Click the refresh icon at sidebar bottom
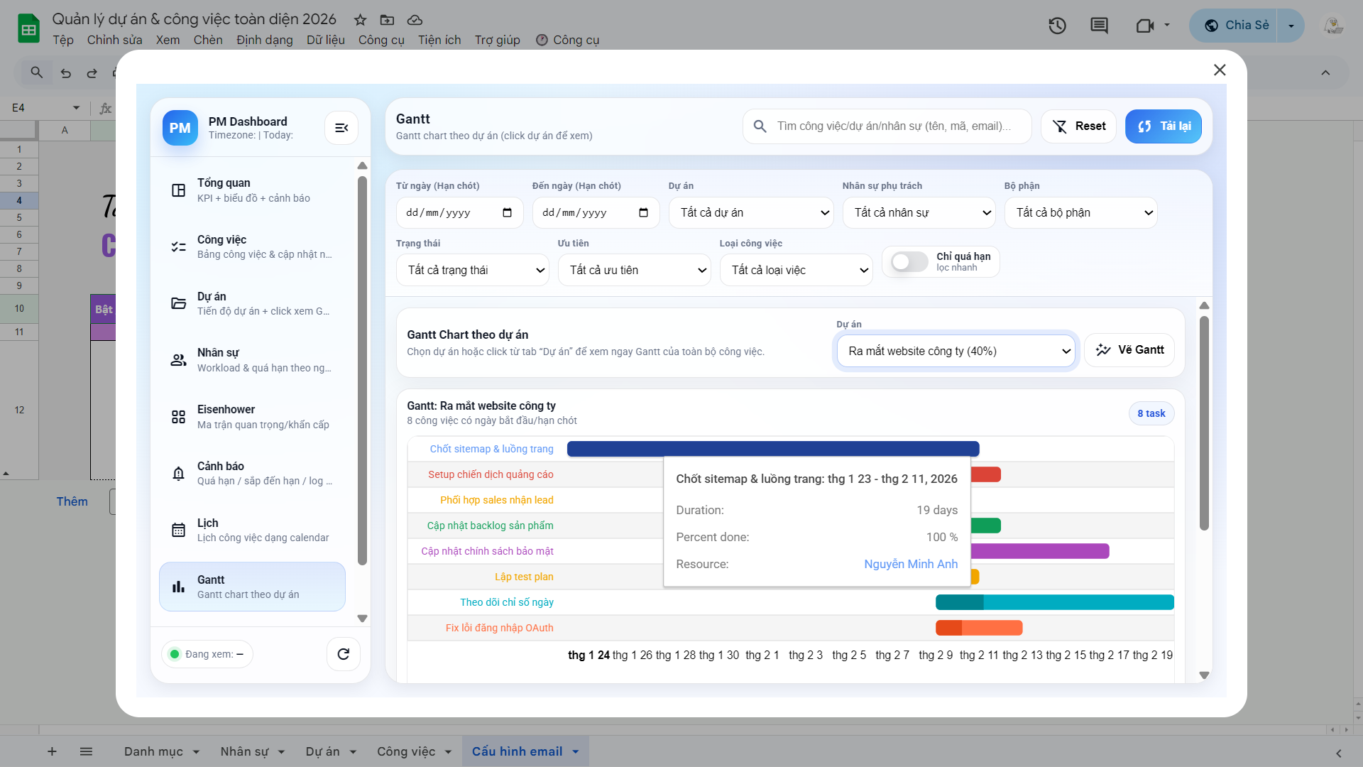1363x767 pixels. (344, 654)
